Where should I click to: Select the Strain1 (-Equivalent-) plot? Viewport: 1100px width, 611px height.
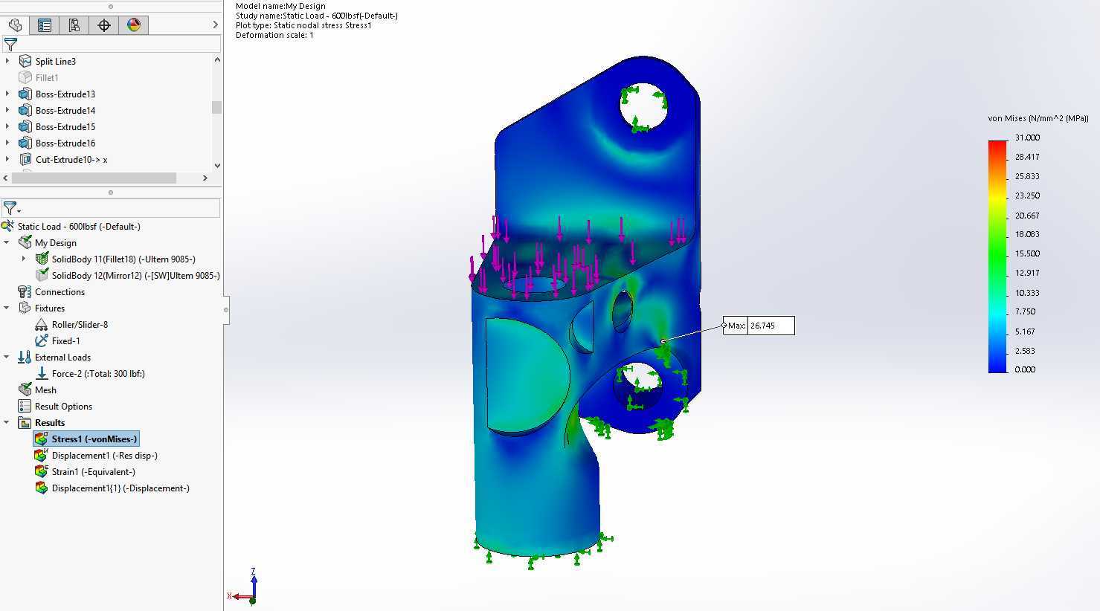pyautogui.click(x=86, y=471)
